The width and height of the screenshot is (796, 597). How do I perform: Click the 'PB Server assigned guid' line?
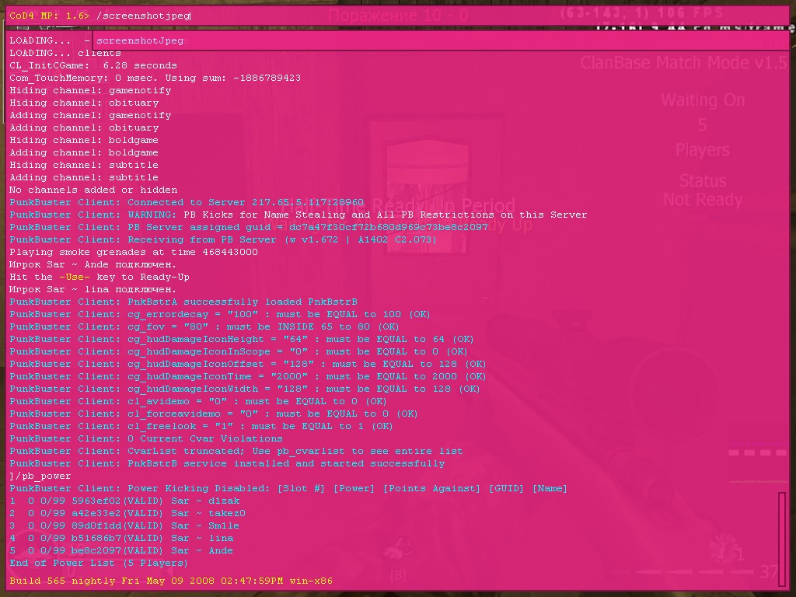coord(249,228)
